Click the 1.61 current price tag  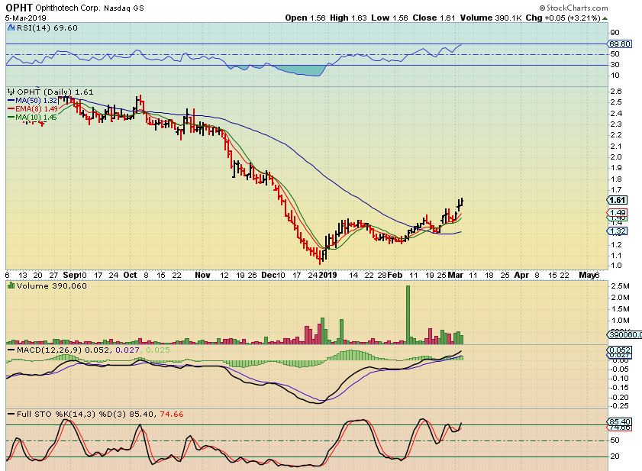pos(618,201)
